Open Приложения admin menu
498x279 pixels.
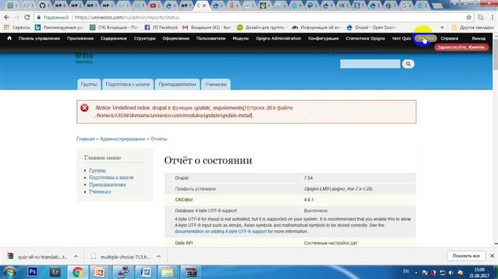[x=80, y=38]
